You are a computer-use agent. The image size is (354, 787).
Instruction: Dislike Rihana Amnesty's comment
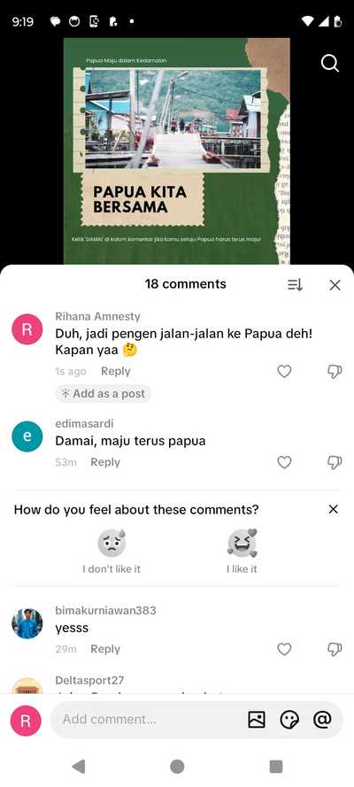pyautogui.click(x=335, y=372)
